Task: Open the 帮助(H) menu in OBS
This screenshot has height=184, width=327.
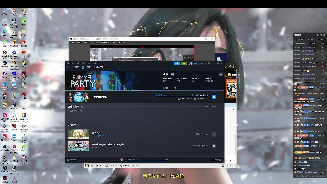Action: 121,42
